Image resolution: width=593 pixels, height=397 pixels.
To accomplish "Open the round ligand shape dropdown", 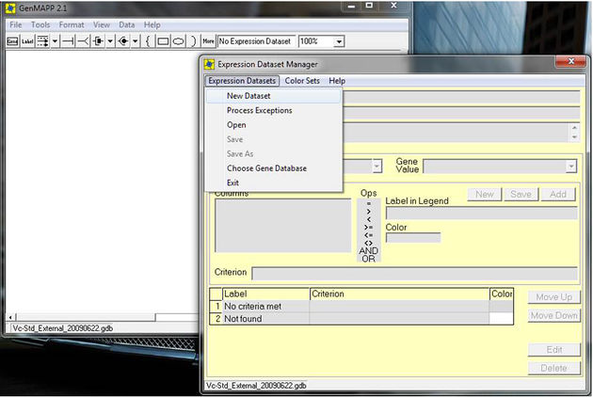I will tap(135, 41).
